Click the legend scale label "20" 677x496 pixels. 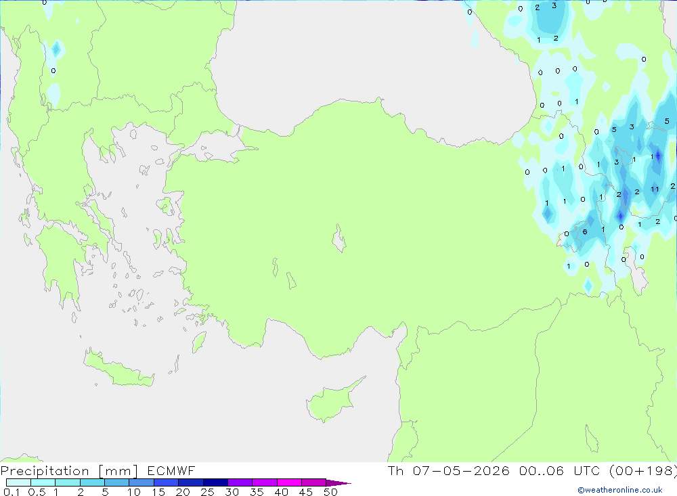183,492
